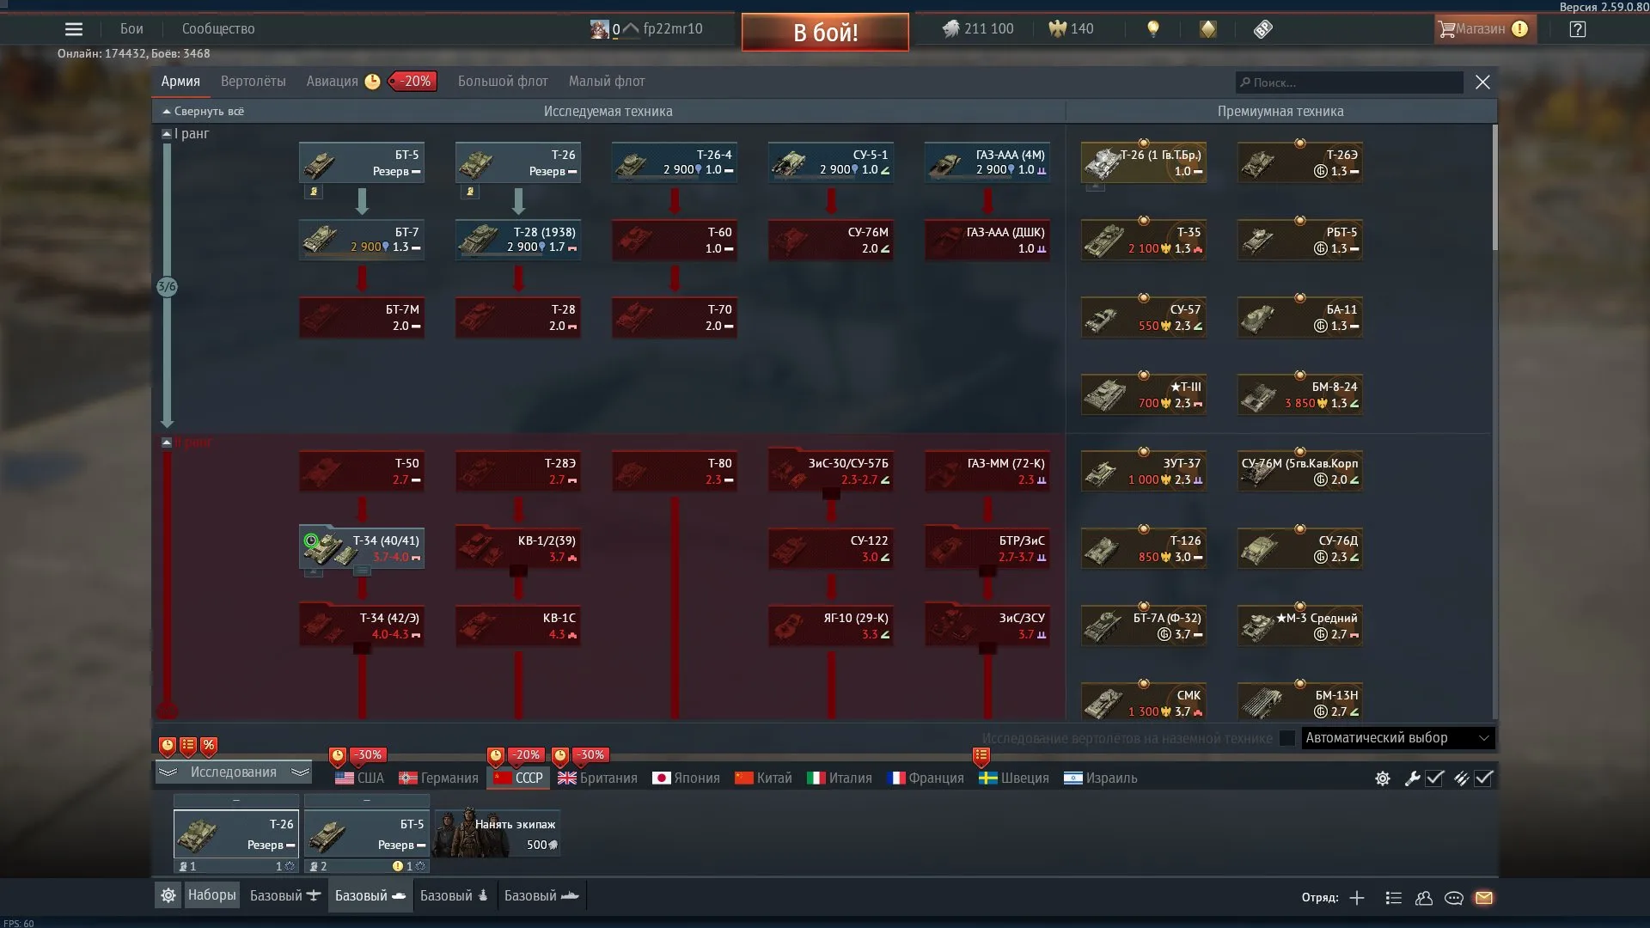Focus the Поиск search field
This screenshot has width=1650, height=928.
click(x=1349, y=82)
